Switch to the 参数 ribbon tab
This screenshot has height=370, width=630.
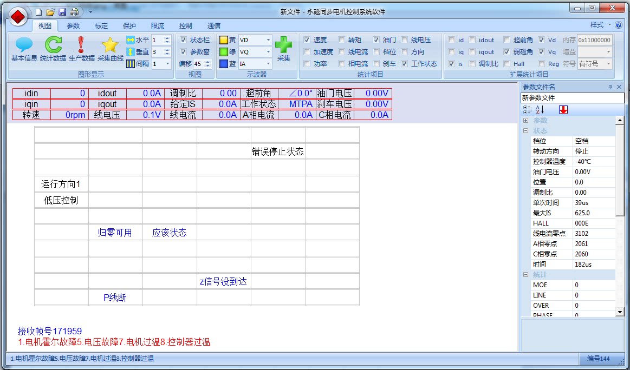tap(73, 25)
